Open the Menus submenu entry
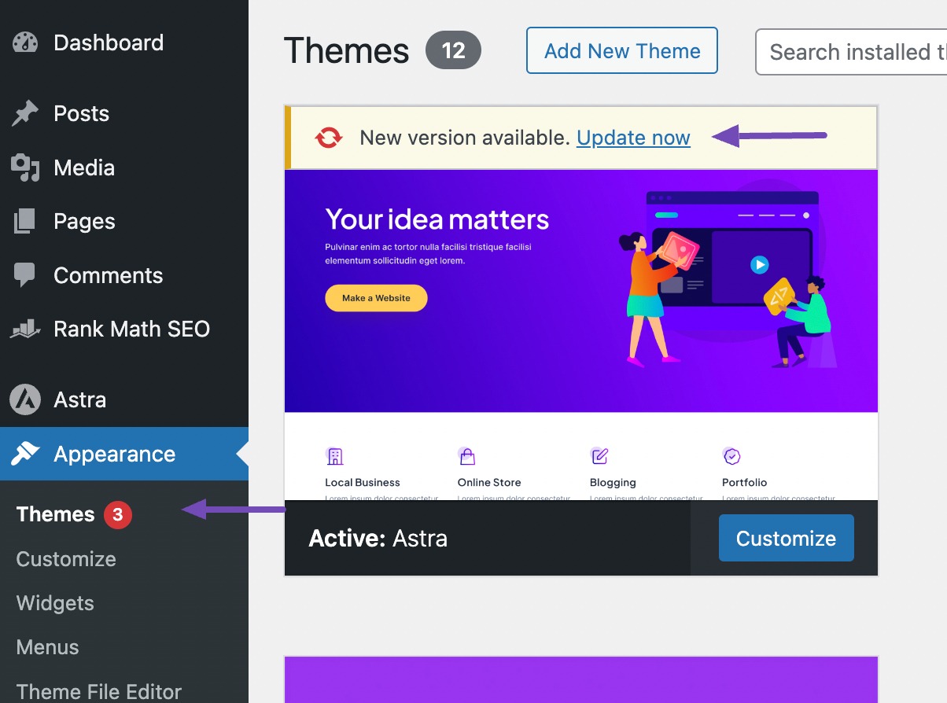This screenshot has height=703, width=947. 48,647
